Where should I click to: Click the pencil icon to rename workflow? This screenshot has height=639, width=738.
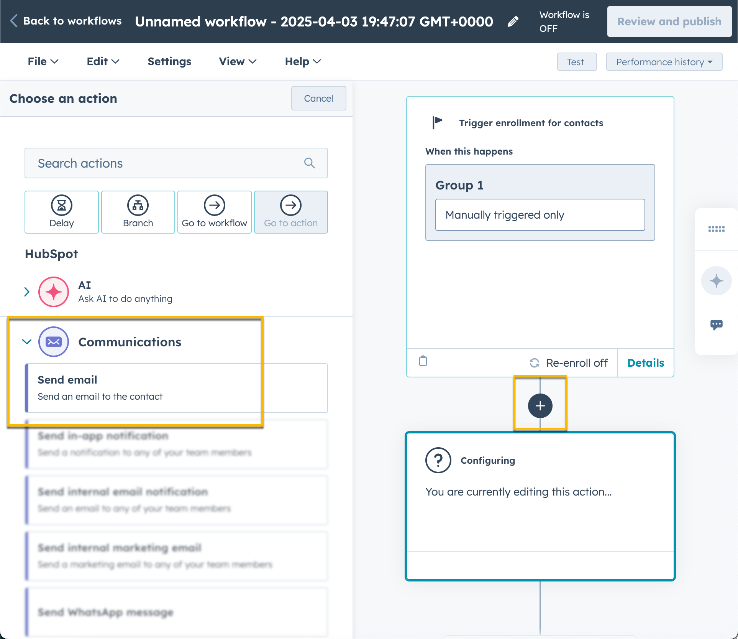[x=513, y=21]
